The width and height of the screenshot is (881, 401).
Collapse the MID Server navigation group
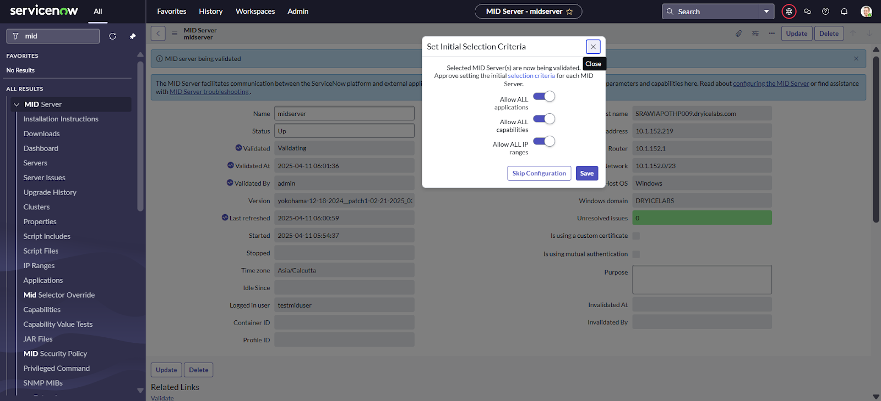point(17,104)
